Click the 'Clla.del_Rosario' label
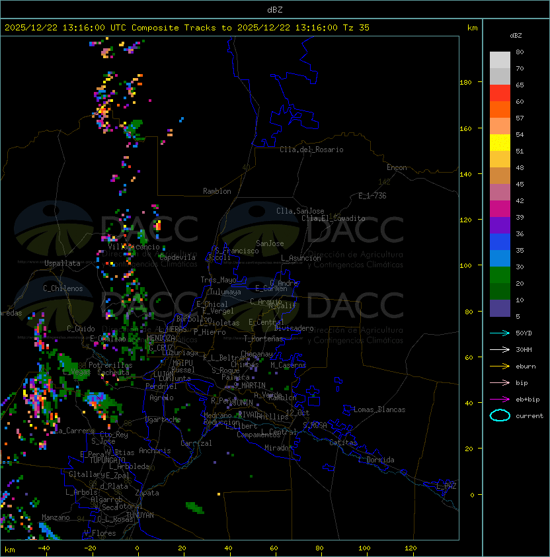This screenshot has height=557, width=550. point(311,150)
